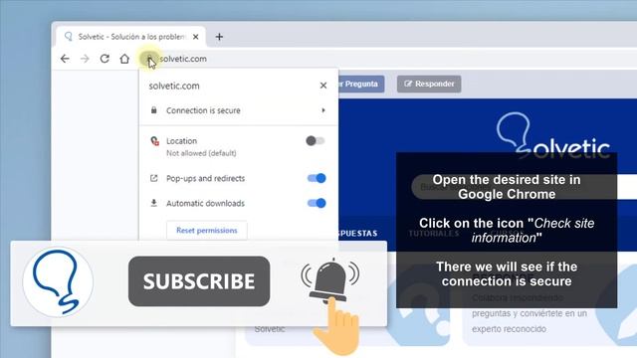The height and width of the screenshot is (358, 637).
Task: Click the Solvetic logo on blue banner
Action: pyautogui.click(x=553, y=136)
